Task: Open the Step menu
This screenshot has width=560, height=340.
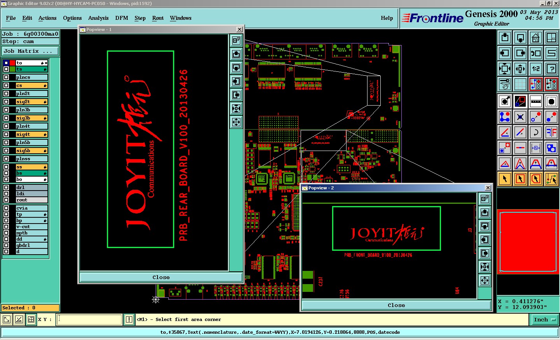Action: click(140, 18)
